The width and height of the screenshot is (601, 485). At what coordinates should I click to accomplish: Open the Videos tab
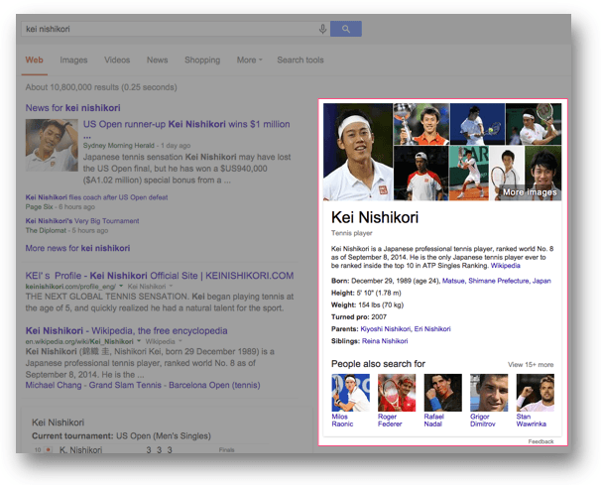117,60
